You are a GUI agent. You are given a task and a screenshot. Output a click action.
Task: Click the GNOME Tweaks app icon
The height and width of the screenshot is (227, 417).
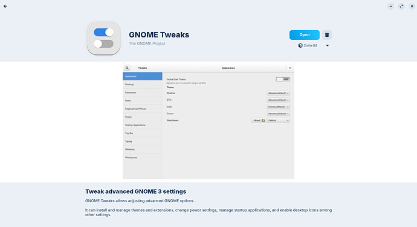pos(104,38)
